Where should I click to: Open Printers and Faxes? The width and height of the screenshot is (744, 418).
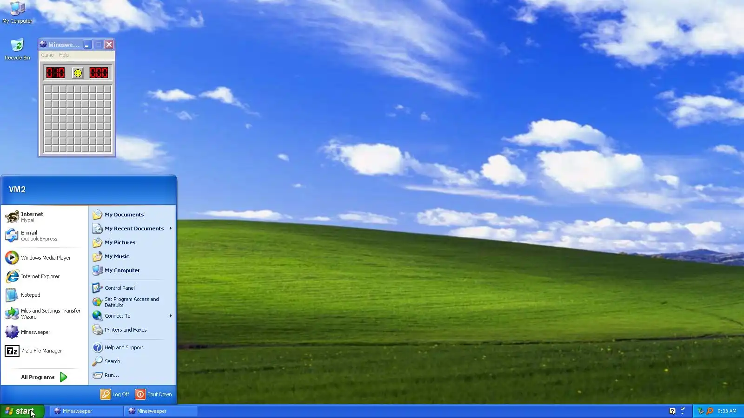tap(133, 330)
